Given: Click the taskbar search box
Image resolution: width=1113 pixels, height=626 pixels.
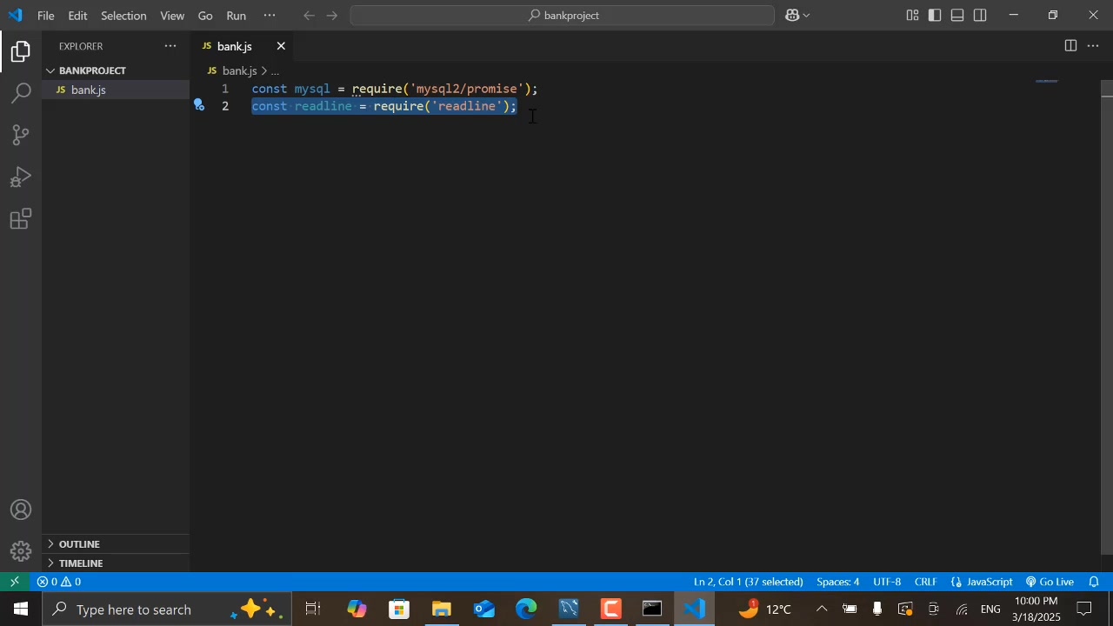Looking at the screenshot, I should pyautogui.click(x=167, y=609).
